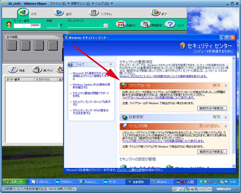Viewport: 241px width, 193px height.
Task: Click virus 推奨される対策案(E) button
Action: pos(212,152)
